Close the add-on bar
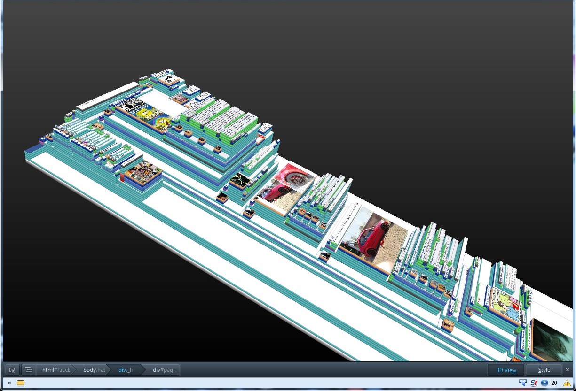 pos(9,383)
